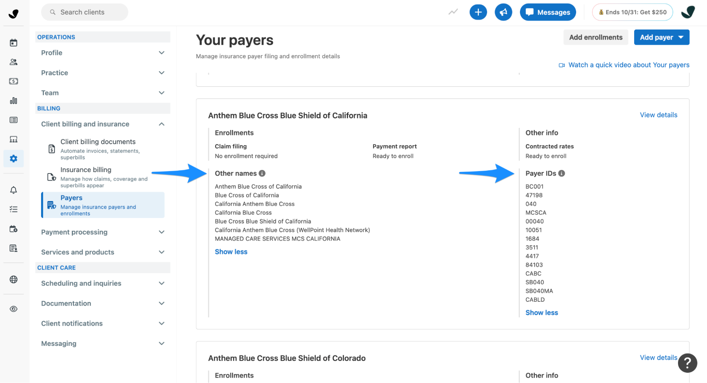Collapse Client billing and insurance section
The width and height of the screenshot is (707, 383).
[x=103, y=124]
